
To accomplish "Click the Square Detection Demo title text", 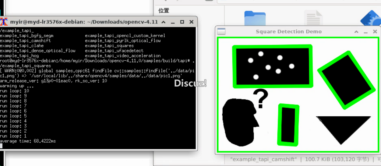I will (288, 32).
